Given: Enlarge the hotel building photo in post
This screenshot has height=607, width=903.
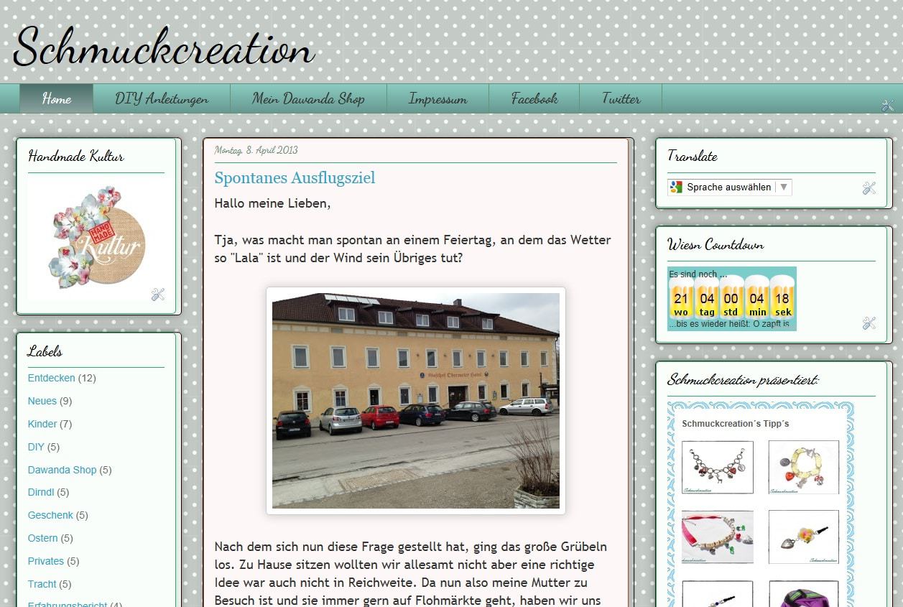Looking at the screenshot, I should click(416, 401).
